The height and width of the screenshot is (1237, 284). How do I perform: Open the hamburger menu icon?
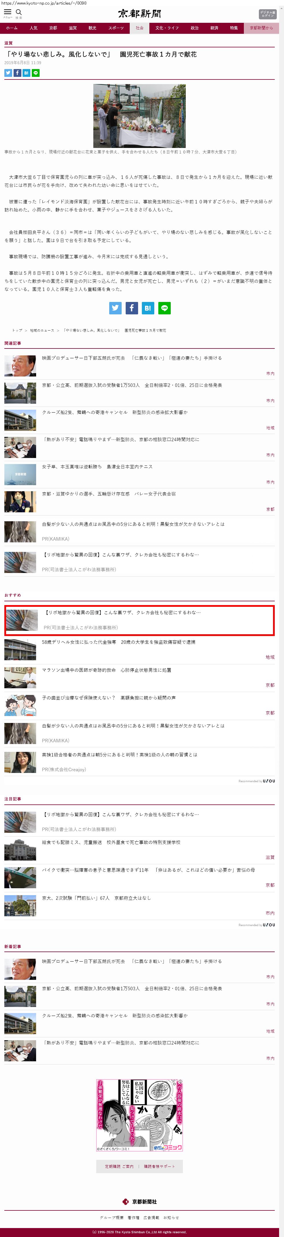pos(7,12)
